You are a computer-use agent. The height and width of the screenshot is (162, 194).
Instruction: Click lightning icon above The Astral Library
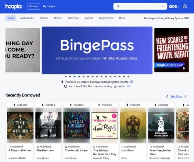tap(71, 105)
